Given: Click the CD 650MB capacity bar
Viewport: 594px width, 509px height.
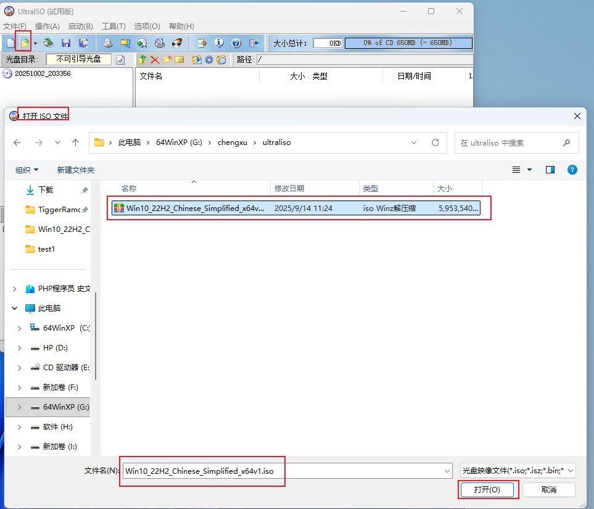Looking at the screenshot, I should pyautogui.click(x=408, y=43).
